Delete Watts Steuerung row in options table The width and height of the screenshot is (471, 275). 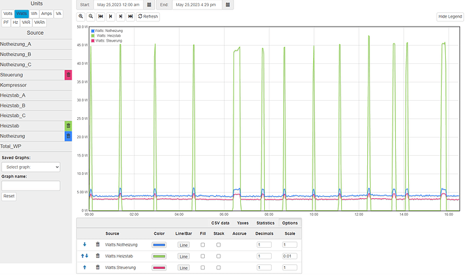pyautogui.click(x=98, y=268)
